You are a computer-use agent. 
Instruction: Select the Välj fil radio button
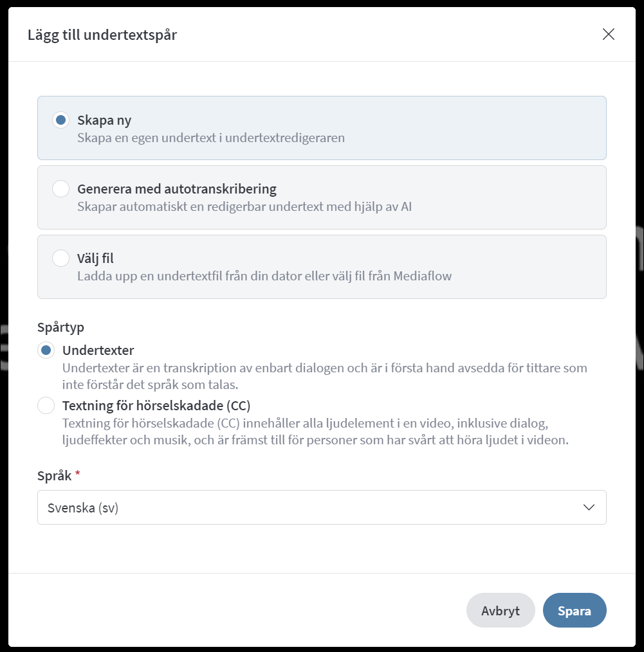point(60,258)
